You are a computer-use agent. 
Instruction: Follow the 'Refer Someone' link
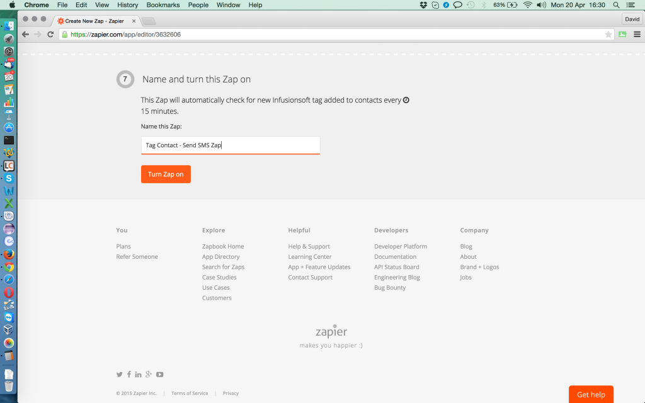137,257
